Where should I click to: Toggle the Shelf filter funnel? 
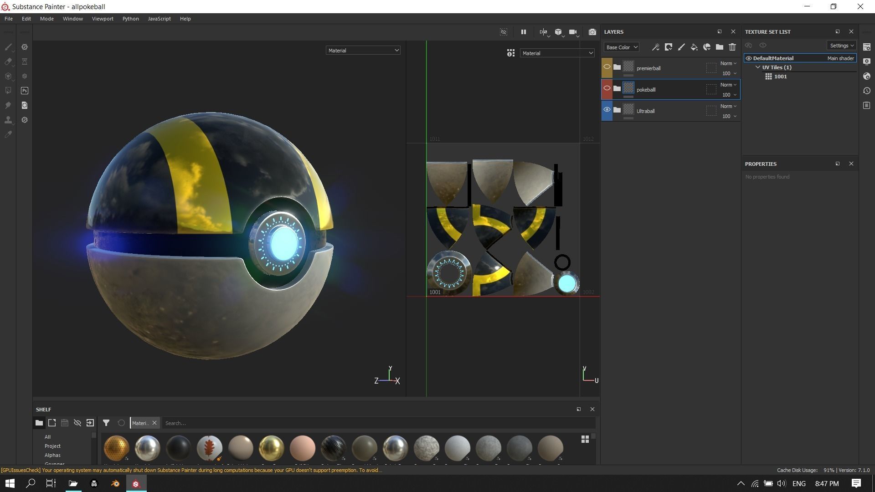coord(106,423)
